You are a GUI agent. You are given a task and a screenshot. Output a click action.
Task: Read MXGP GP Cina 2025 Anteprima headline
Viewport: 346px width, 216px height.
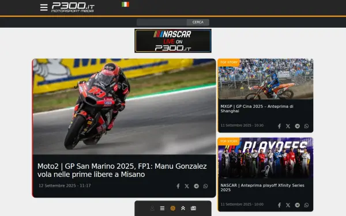[x=257, y=109]
